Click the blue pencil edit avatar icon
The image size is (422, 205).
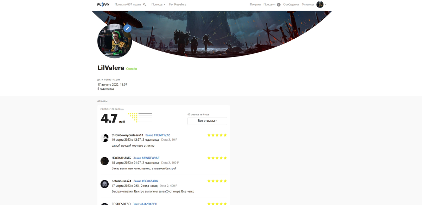[x=127, y=28]
